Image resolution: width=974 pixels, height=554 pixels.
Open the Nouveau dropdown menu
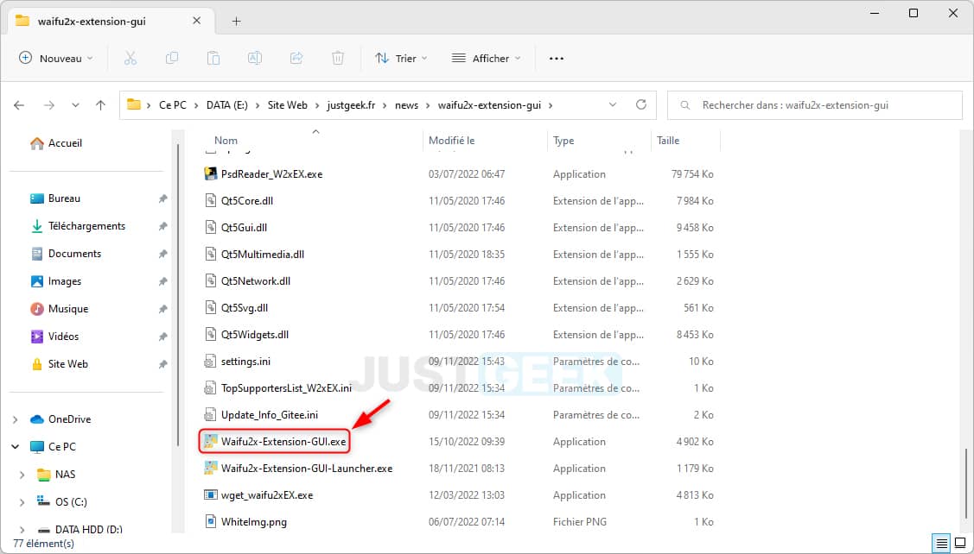pos(56,59)
